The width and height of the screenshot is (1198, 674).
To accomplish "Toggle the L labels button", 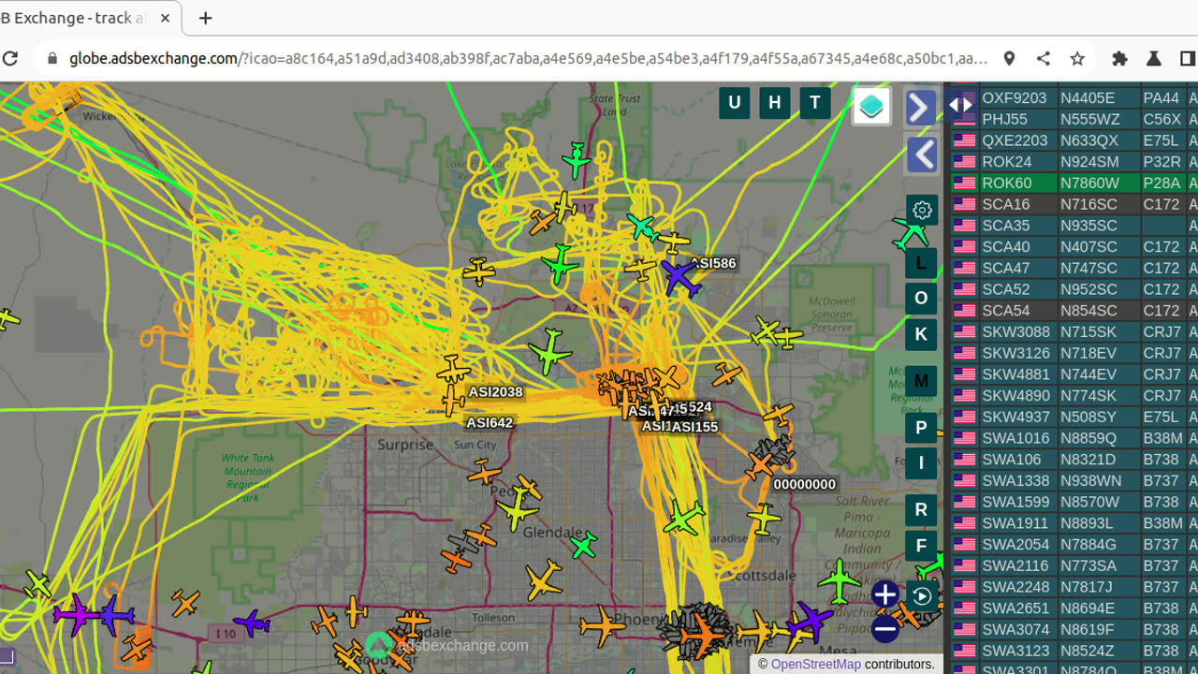I will [921, 263].
